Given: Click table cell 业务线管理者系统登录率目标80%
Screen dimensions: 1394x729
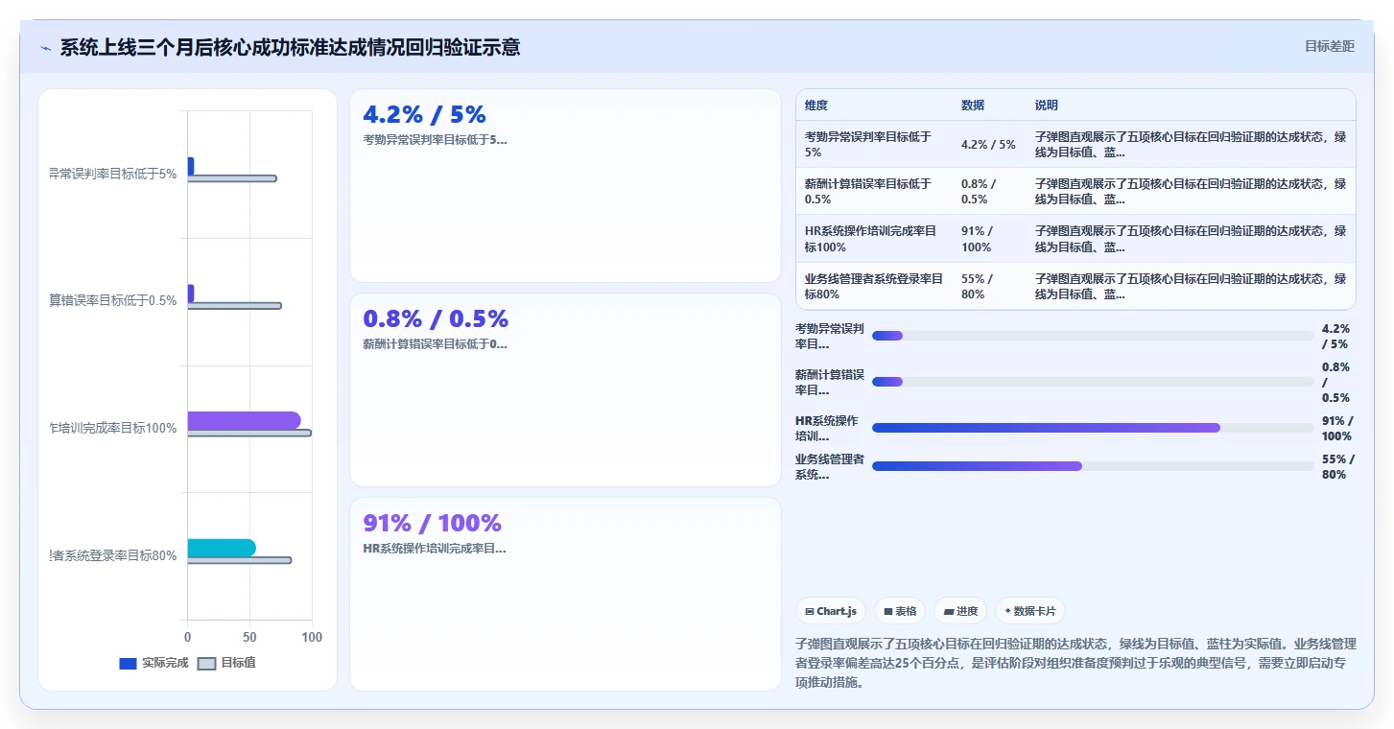Looking at the screenshot, I should [874, 287].
